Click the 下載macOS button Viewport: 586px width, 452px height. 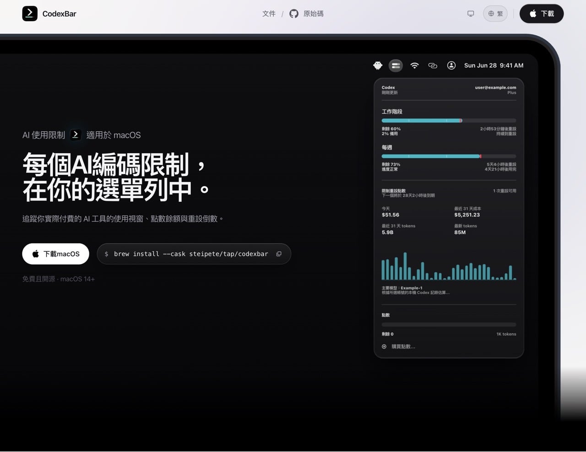pos(55,254)
